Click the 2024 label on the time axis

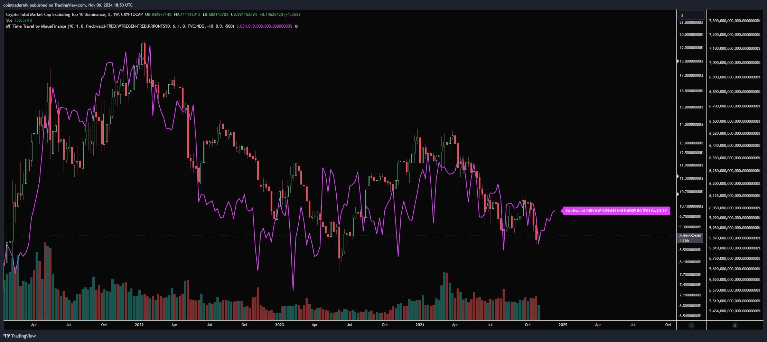point(420,325)
